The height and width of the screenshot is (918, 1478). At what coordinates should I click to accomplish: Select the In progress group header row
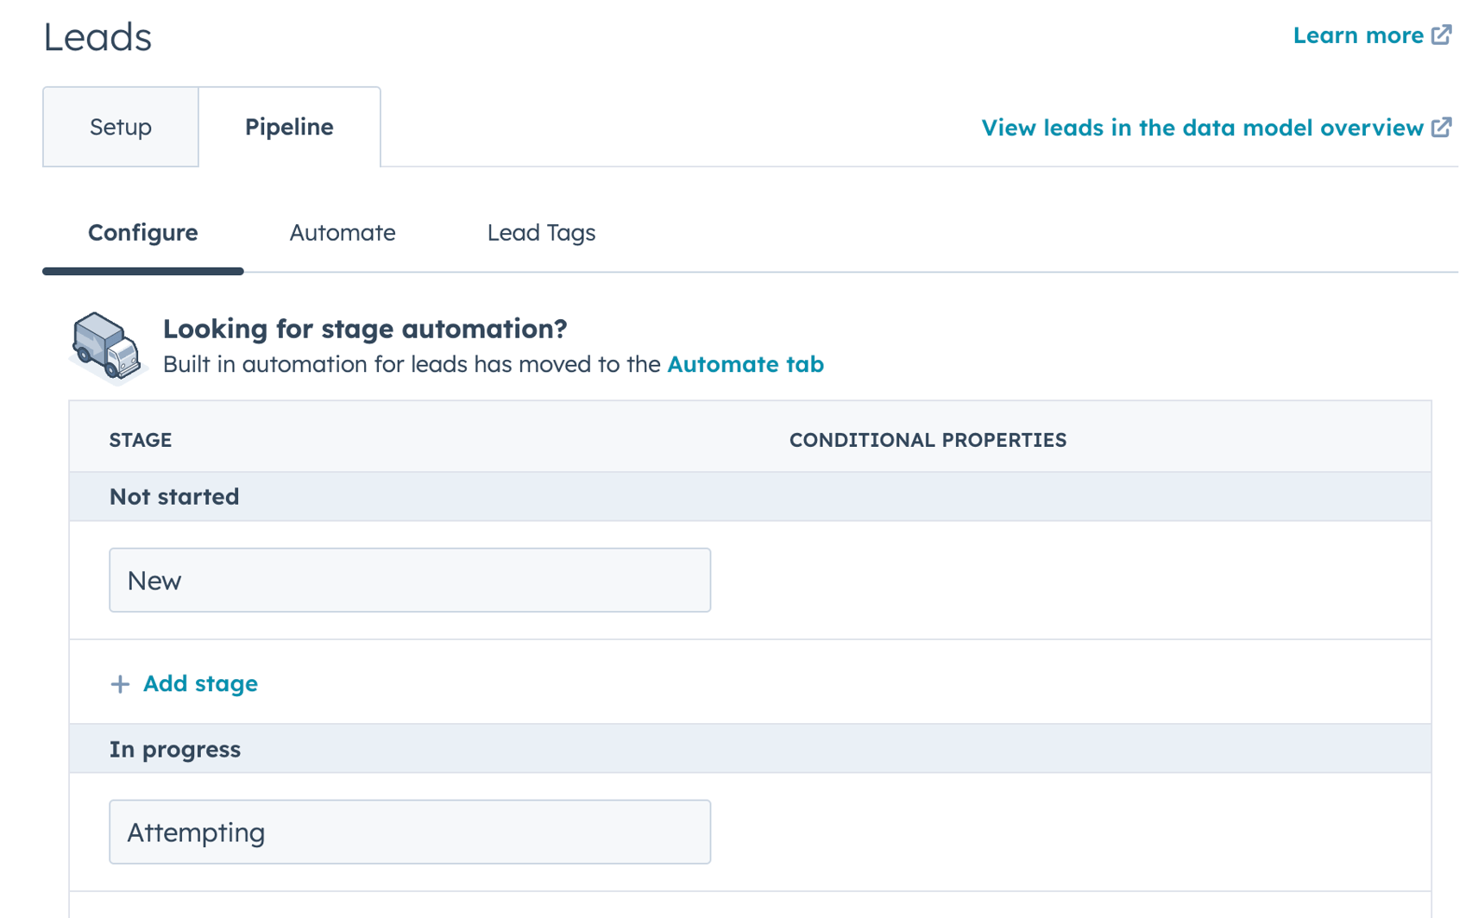pyautogui.click(x=174, y=749)
